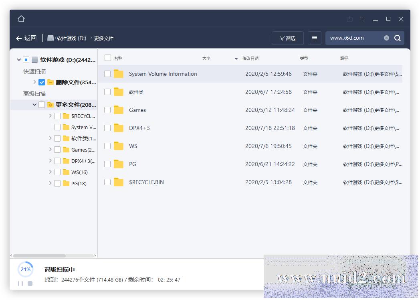The width and height of the screenshot is (420, 300).
Task: Check the System Volume Information folder checkbox
Action: [x=107, y=74]
